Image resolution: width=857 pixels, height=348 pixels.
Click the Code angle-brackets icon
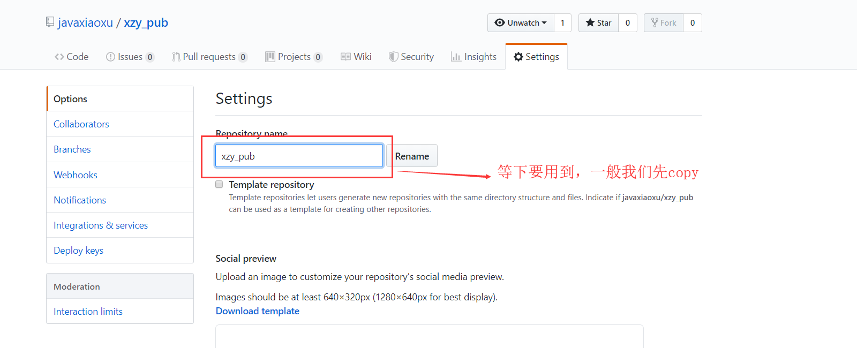click(x=59, y=57)
